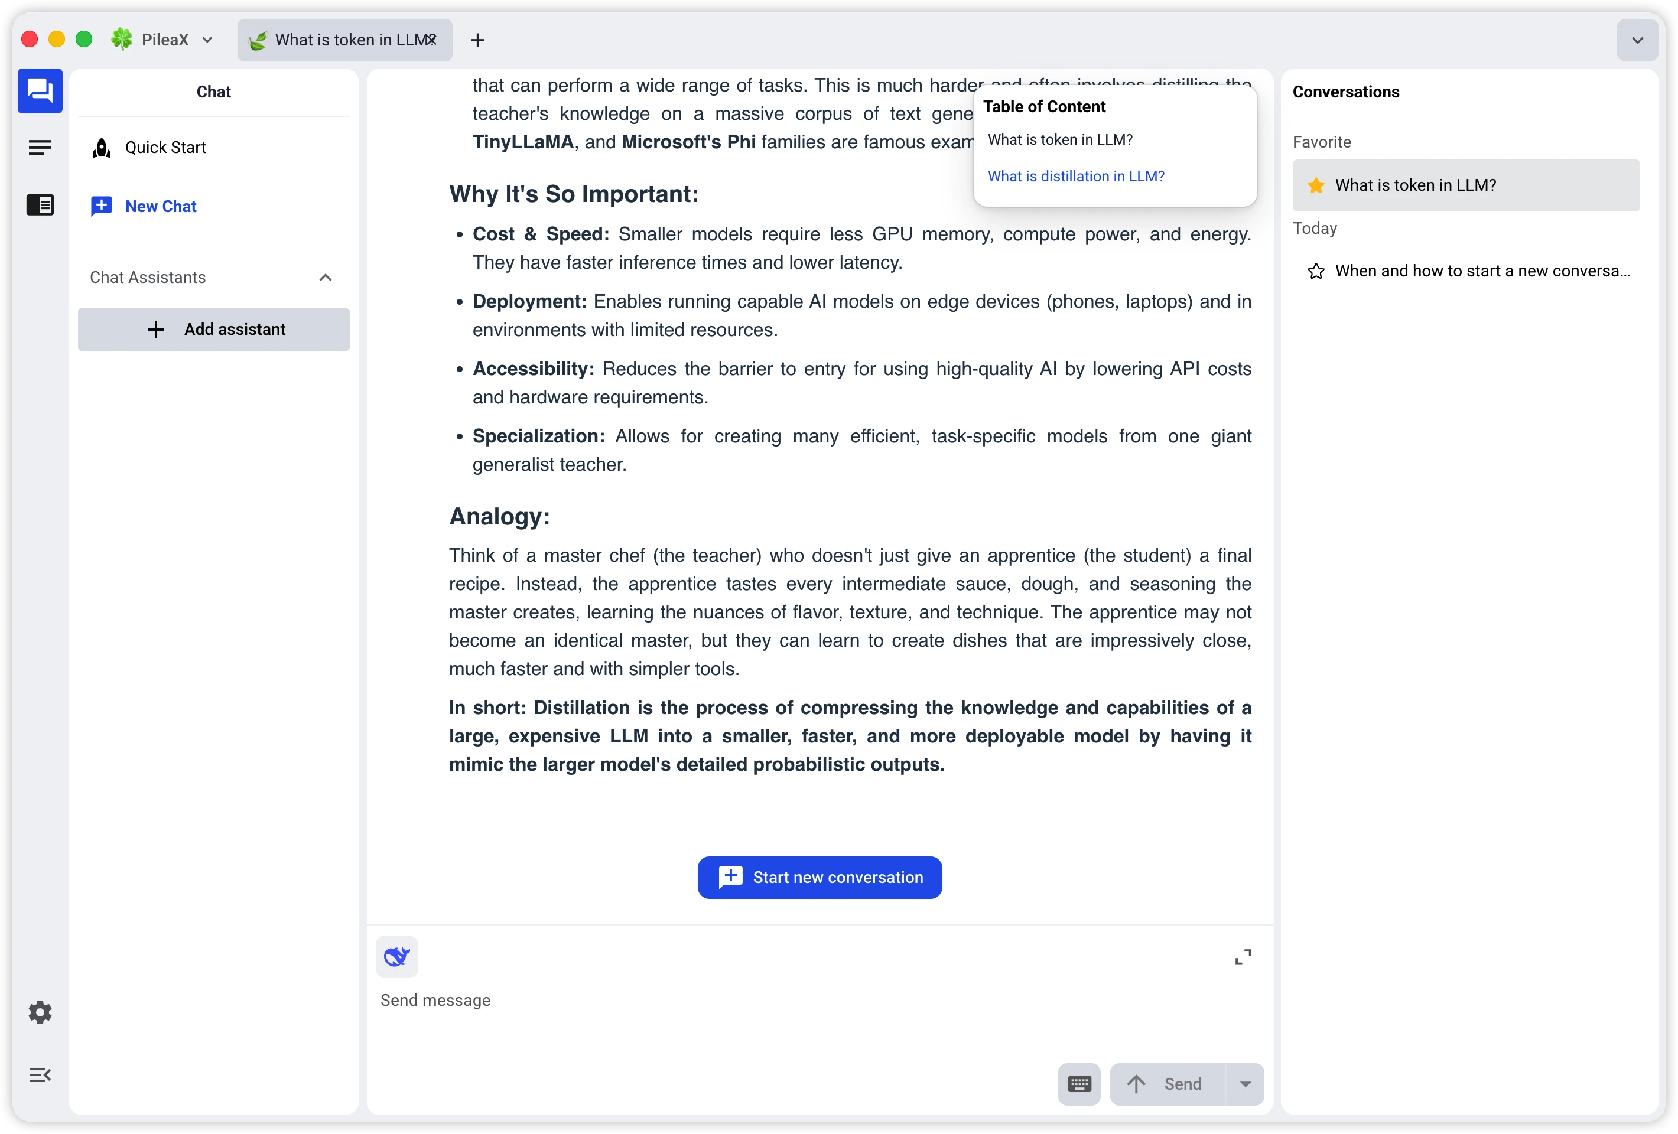Click the panel layout icon in left rail

[x=40, y=205]
